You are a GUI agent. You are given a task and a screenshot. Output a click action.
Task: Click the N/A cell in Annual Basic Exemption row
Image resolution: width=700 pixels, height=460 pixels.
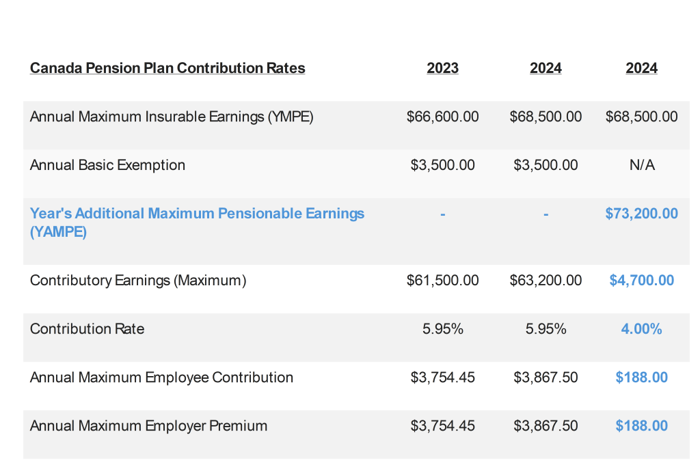[x=641, y=165]
